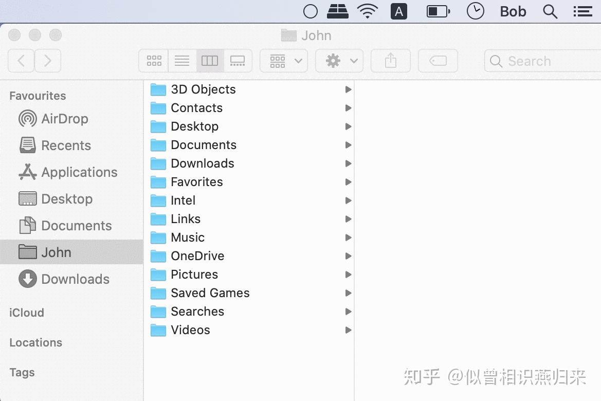The height and width of the screenshot is (401, 601).
Task: Expand the 3D Objects folder arrow
Action: click(x=348, y=89)
